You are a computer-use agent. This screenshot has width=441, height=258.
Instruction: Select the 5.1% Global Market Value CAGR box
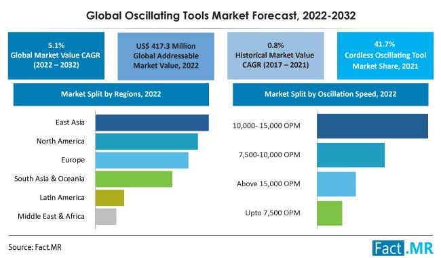point(56,56)
